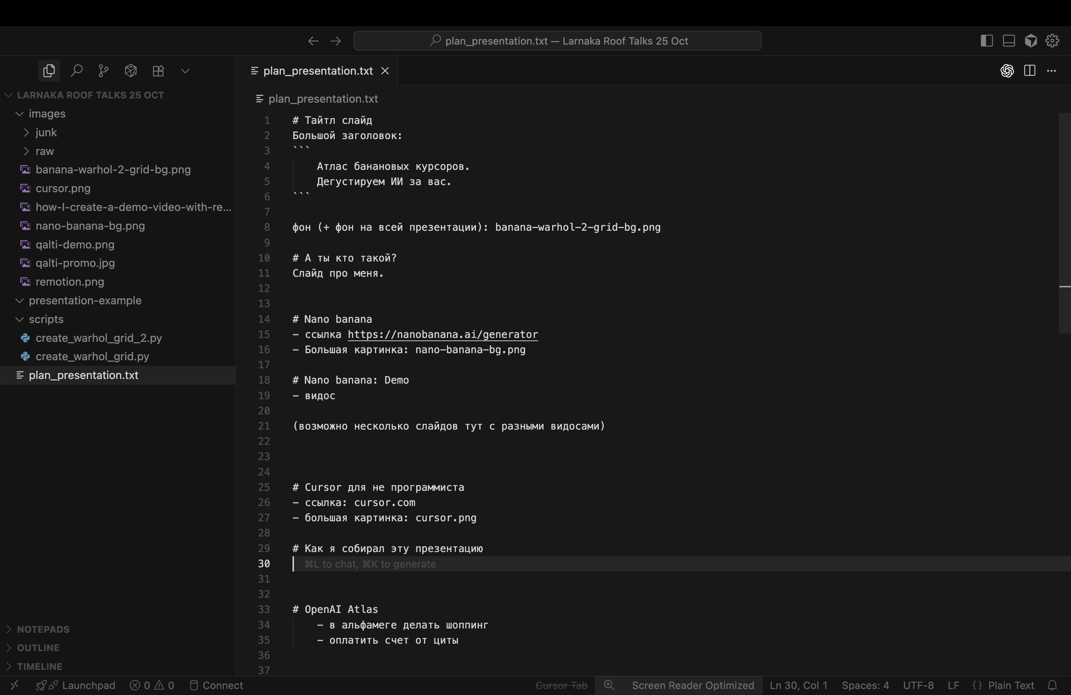Show more activity bar views chevron

tap(185, 70)
